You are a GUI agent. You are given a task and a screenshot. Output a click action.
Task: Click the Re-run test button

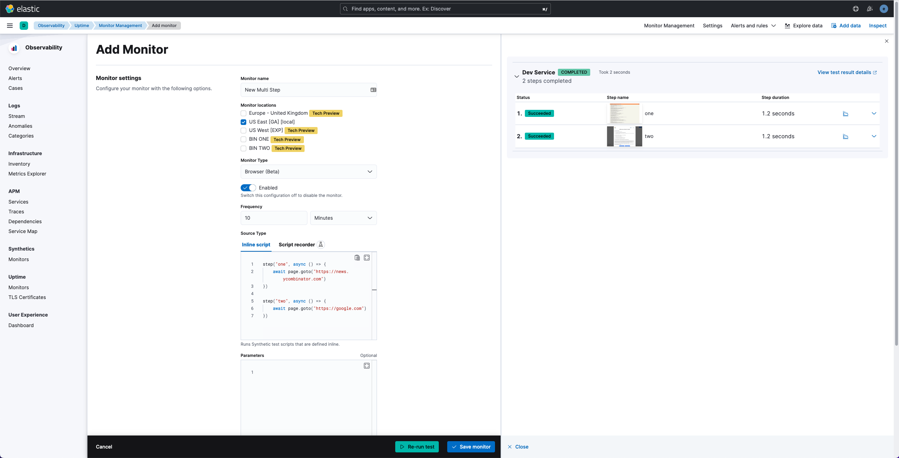[x=417, y=447]
